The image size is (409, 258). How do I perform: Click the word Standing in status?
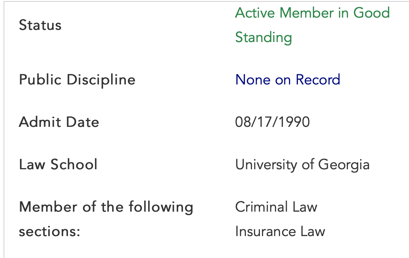(263, 38)
